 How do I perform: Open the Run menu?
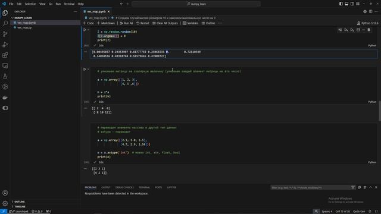58,4
